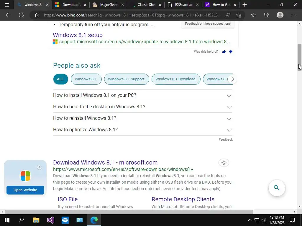Click the address bar URL field
This screenshot has width=302, height=226.
coord(132,15)
